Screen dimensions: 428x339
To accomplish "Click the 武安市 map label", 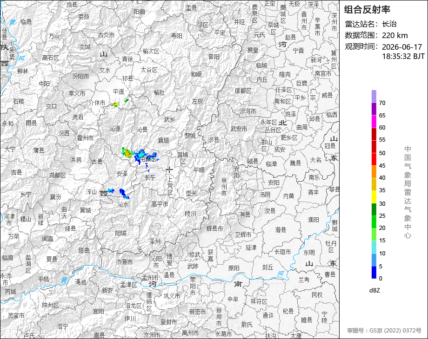I will [x=239, y=129].
